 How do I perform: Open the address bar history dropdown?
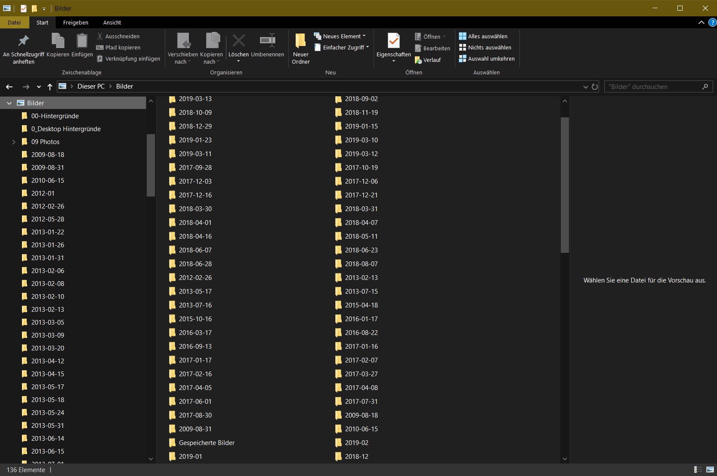coord(585,87)
